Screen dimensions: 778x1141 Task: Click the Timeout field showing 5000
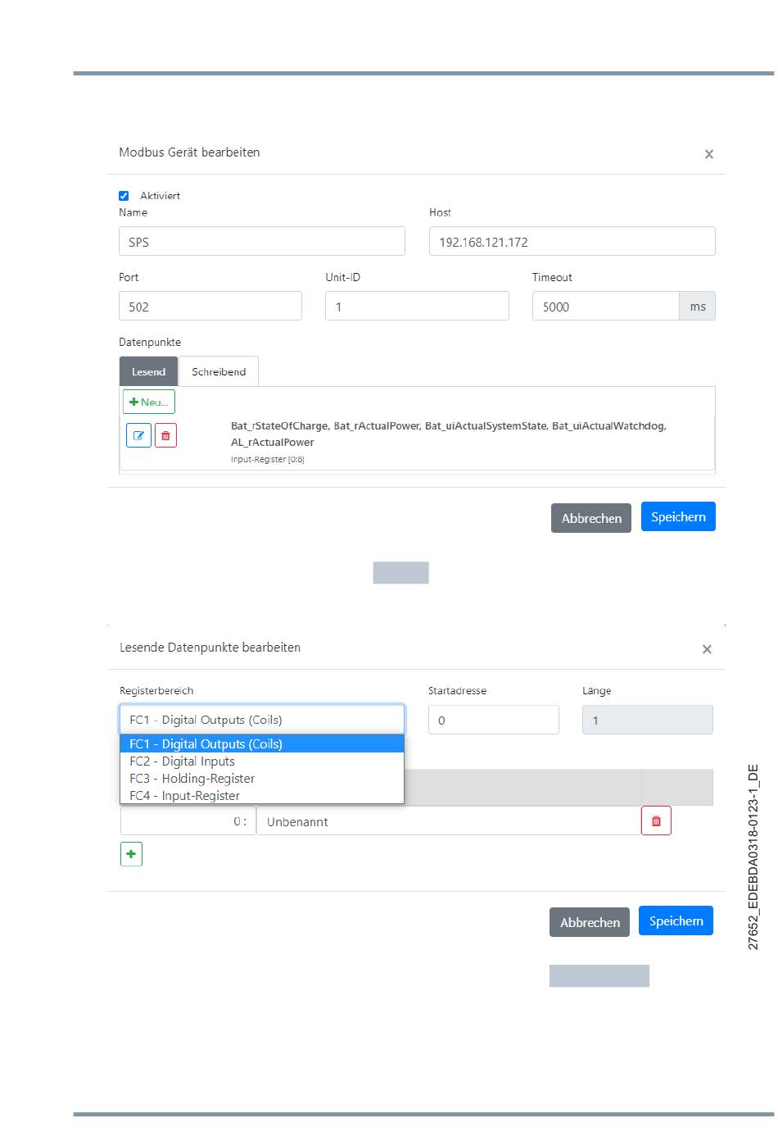(x=605, y=306)
